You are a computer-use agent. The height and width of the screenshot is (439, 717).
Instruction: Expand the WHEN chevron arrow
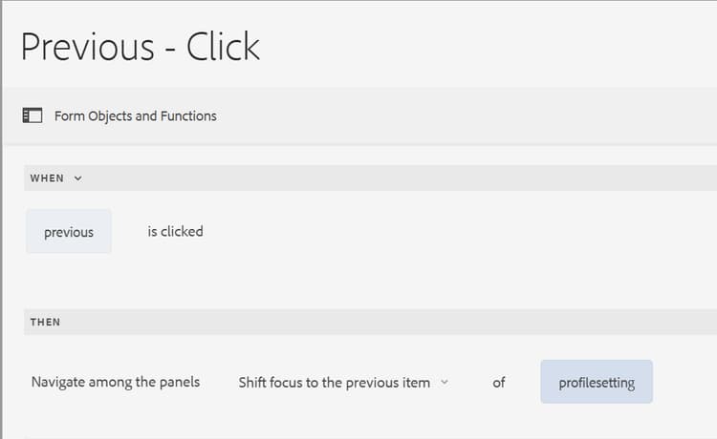[x=78, y=178]
